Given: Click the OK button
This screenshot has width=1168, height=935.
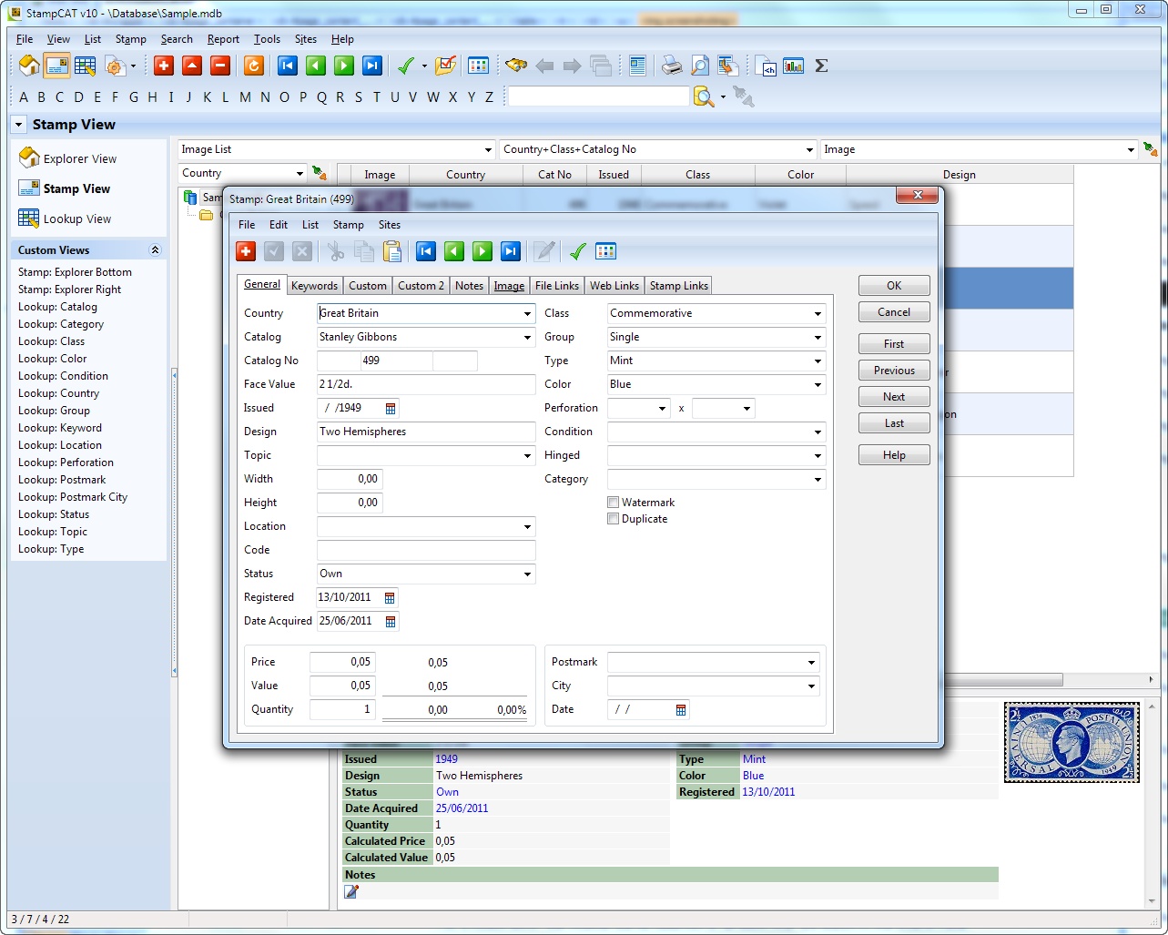Looking at the screenshot, I should pos(893,286).
